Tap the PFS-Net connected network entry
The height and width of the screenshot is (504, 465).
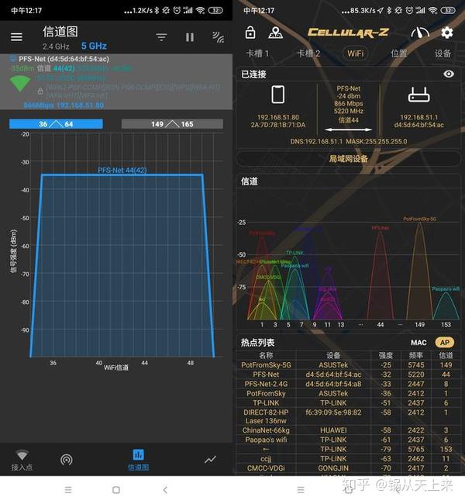point(116,81)
